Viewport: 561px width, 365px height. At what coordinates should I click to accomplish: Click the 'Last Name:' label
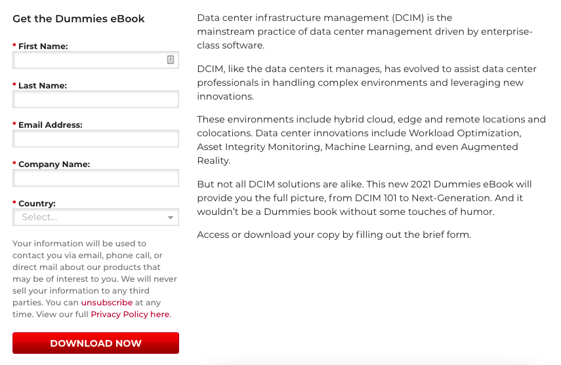42,85
